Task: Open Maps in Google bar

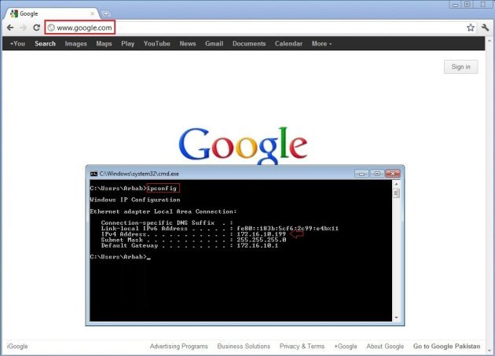Action: coord(104,43)
